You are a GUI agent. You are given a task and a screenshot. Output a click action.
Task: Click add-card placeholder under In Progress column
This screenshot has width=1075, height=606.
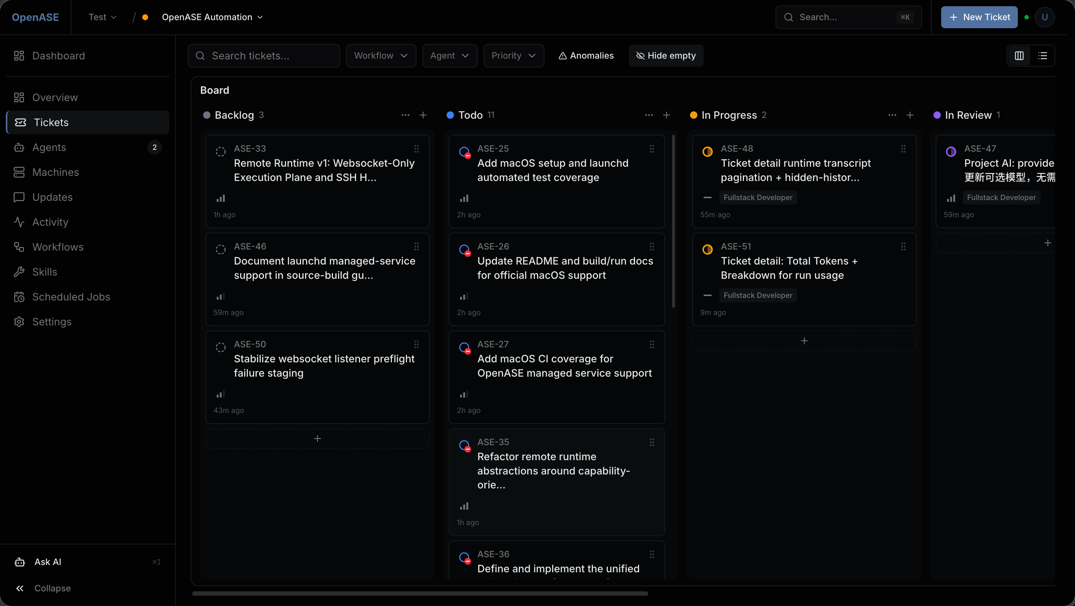point(804,341)
